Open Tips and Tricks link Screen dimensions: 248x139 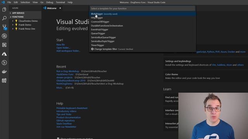(x=64, y=114)
